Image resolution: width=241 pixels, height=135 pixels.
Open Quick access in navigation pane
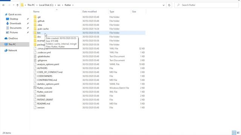pyautogui.click(x=15, y=14)
